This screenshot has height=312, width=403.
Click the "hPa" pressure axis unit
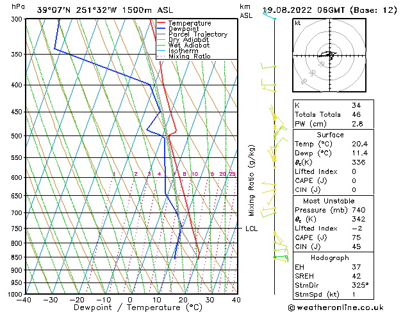coord(18,6)
